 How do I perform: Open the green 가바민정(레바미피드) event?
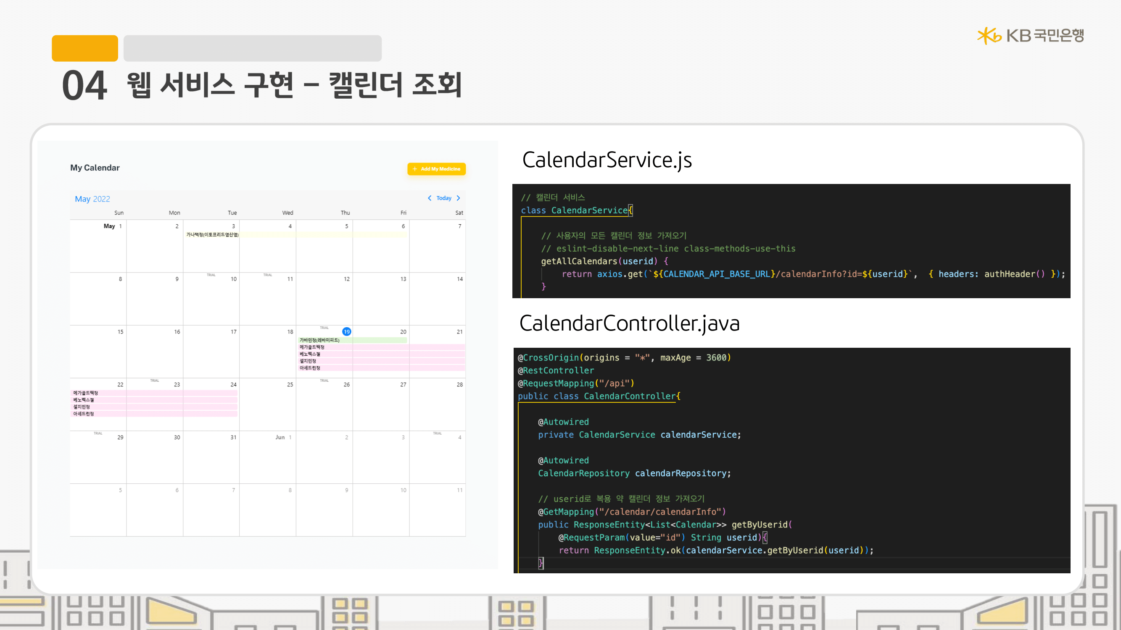(x=320, y=340)
